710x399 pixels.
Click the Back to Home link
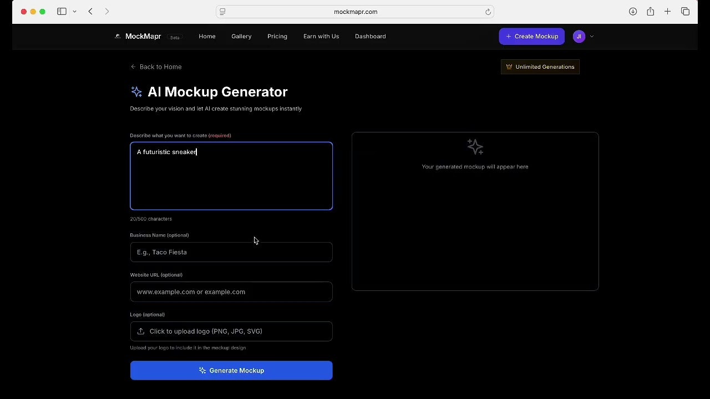[156, 66]
